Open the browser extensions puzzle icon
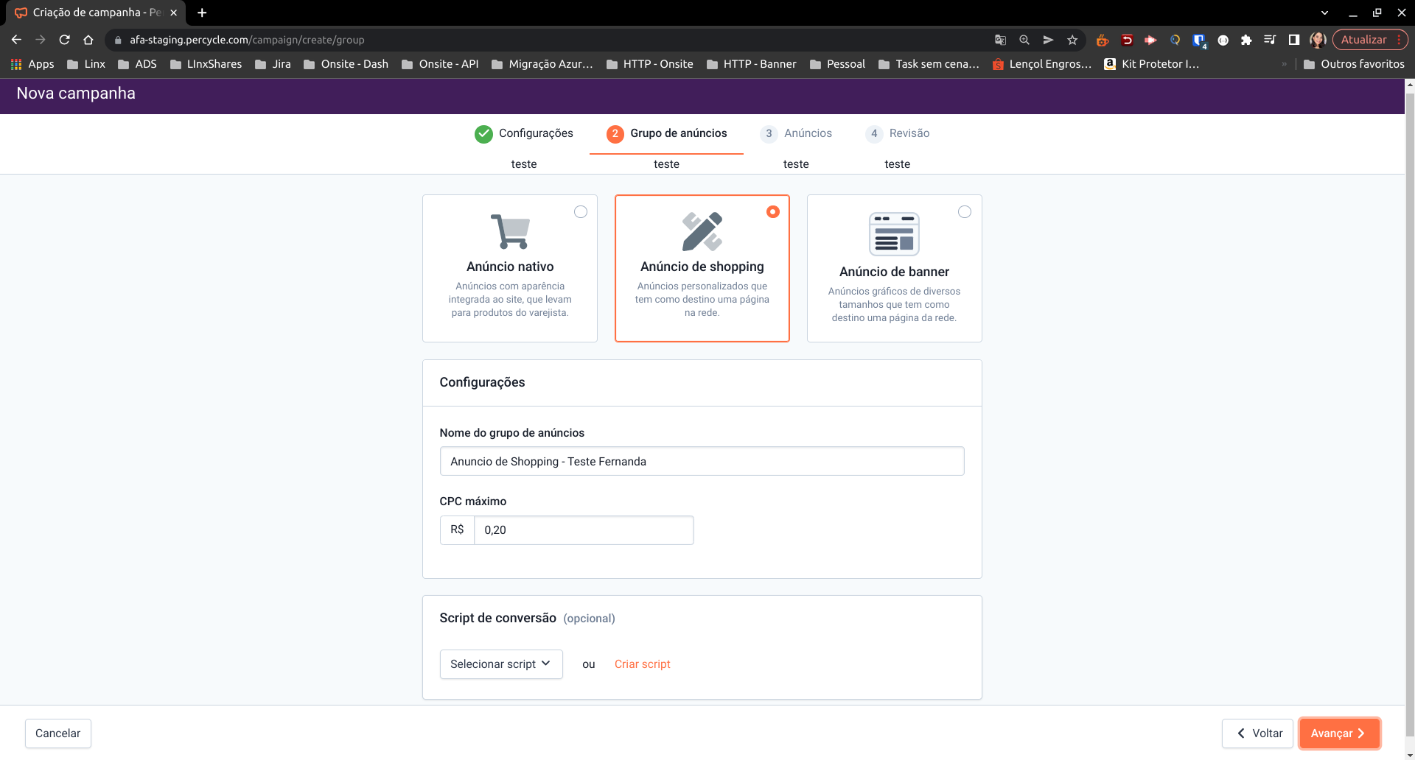Screen dimensions: 1415x760 click(x=1246, y=40)
